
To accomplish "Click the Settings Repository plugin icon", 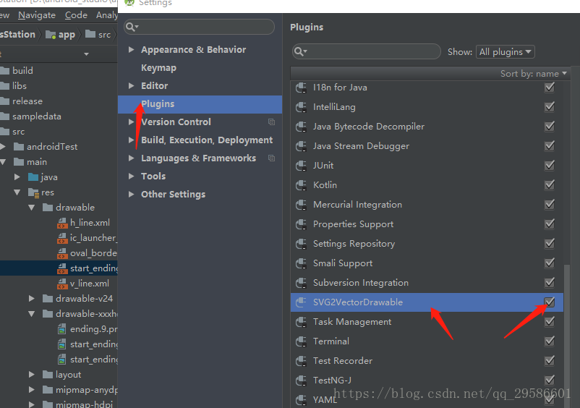I will pos(301,244).
